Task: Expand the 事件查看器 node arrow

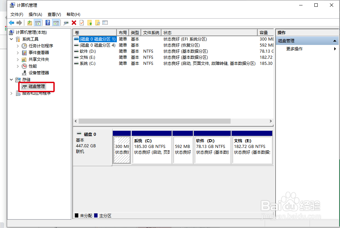Action: (18, 53)
